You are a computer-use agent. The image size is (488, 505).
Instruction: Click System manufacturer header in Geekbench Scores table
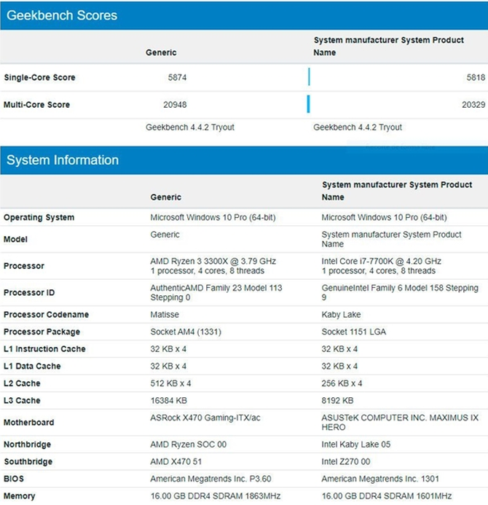pos(388,47)
